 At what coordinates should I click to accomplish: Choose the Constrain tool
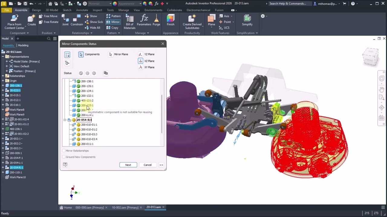(x=77, y=20)
